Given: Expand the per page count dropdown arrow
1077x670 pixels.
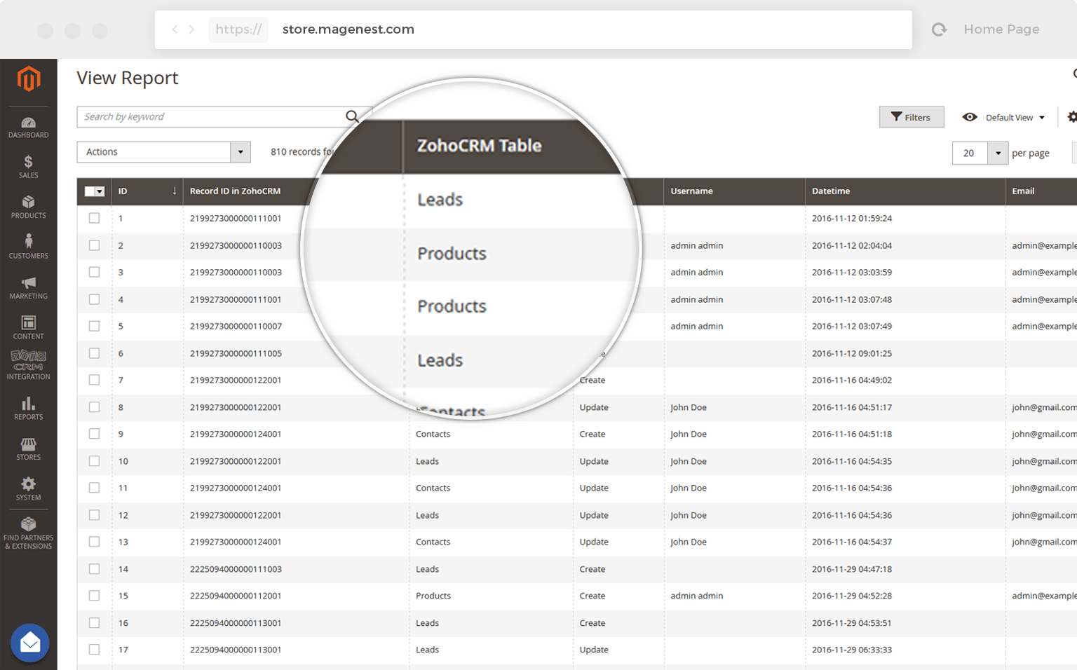Looking at the screenshot, I should click(x=998, y=153).
